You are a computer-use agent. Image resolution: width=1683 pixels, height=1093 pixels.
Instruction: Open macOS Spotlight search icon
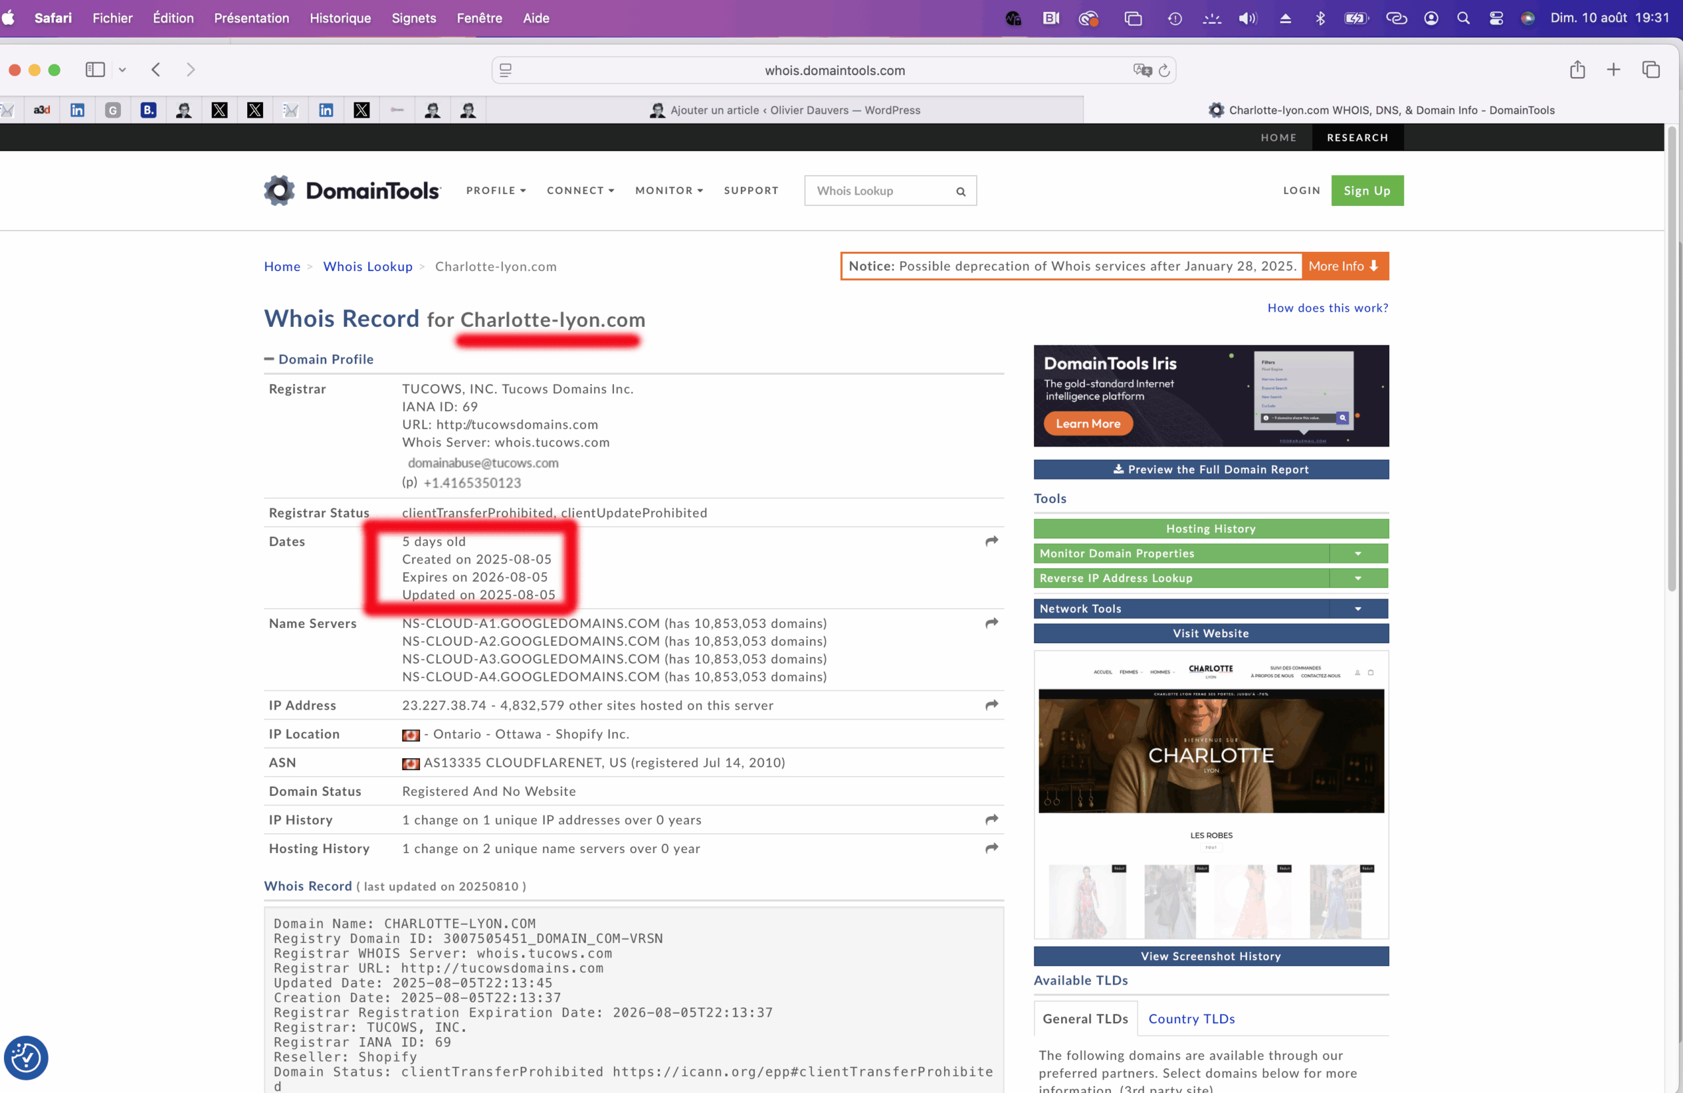tap(1463, 18)
